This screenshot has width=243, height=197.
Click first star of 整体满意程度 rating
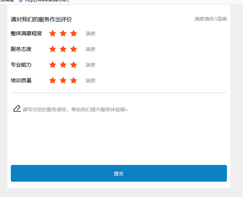[53, 33]
